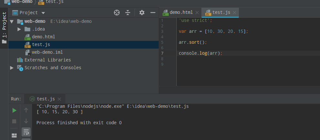Click the 'Run:' label of the tool window
The height and width of the screenshot is (140, 320).
pyautogui.click(x=16, y=99)
